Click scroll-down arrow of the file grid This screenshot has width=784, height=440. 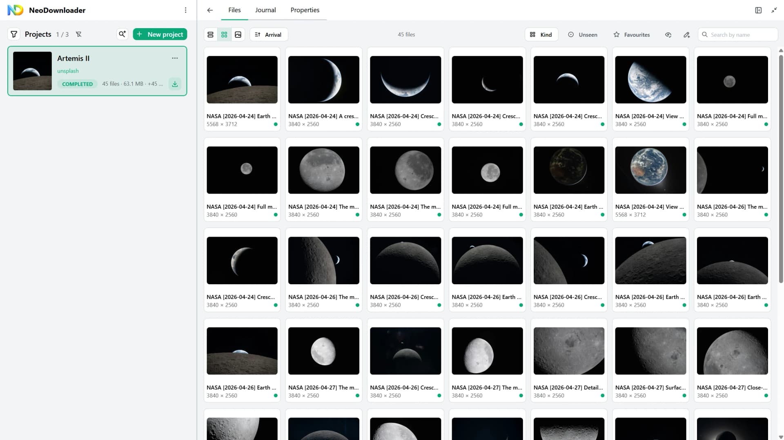781,437
